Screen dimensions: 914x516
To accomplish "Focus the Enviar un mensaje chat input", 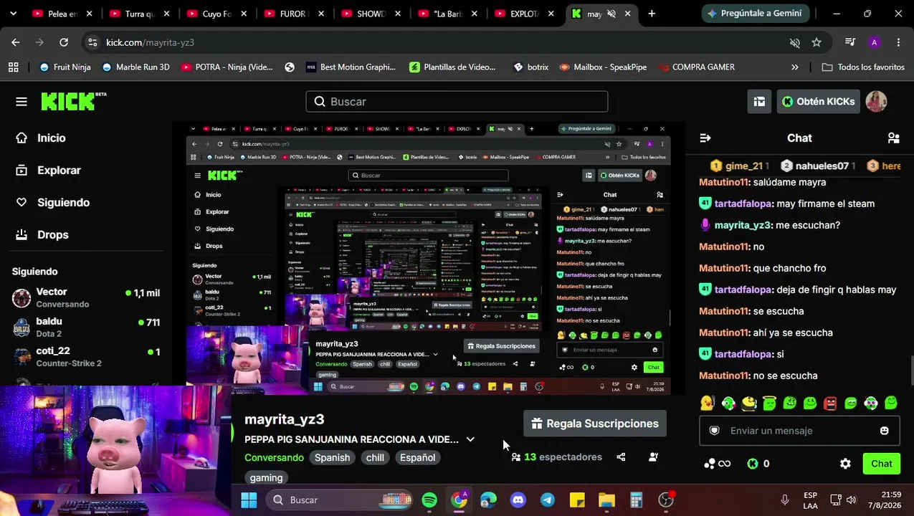I will [x=799, y=431].
